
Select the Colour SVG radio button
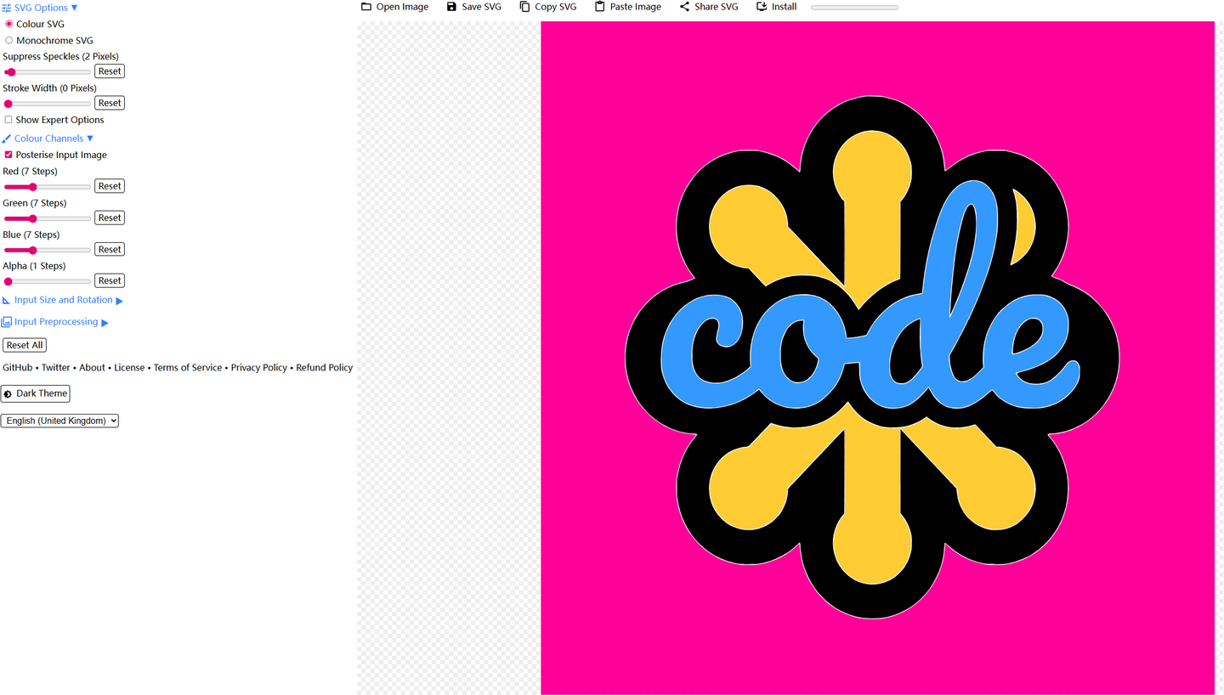pyautogui.click(x=9, y=24)
